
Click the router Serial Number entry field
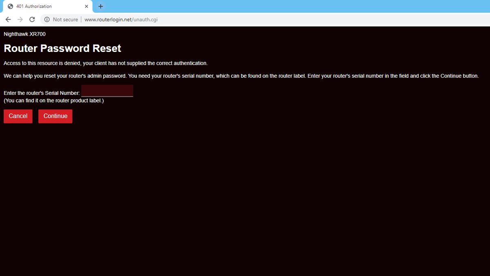click(x=107, y=90)
